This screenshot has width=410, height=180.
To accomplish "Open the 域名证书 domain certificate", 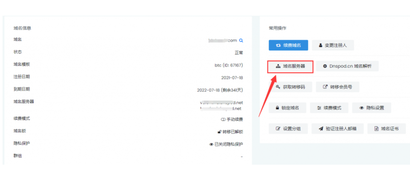I will (x=386, y=129).
